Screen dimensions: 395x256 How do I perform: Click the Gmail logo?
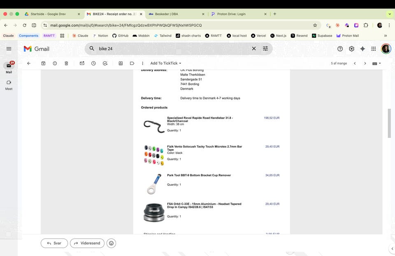(x=36, y=49)
